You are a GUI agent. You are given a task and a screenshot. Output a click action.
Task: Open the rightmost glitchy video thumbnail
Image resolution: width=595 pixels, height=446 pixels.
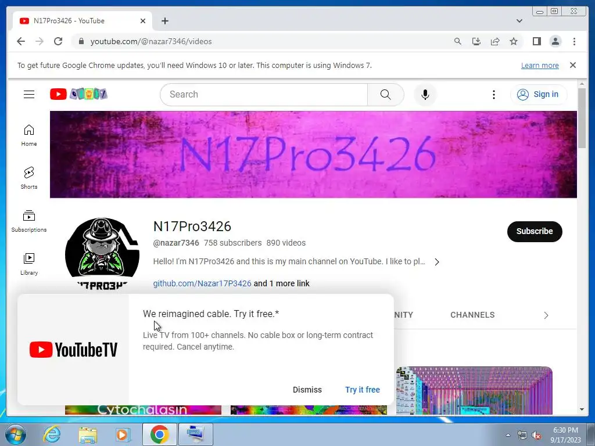(x=474, y=390)
